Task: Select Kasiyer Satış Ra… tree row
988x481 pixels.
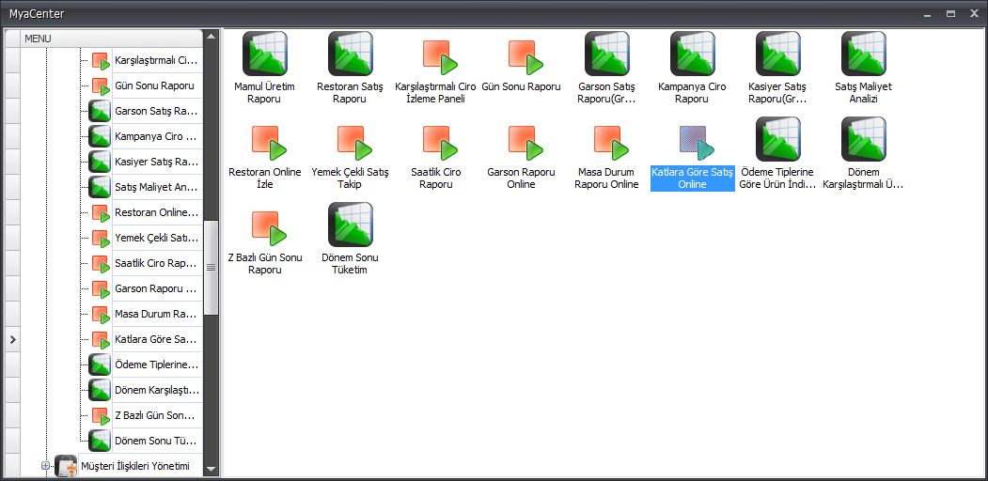Action: (x=157, y=162)
